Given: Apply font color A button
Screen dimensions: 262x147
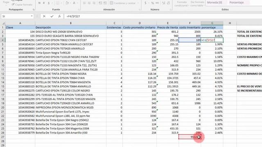Looking at the screenshot, I should click(x=74, y=3).
